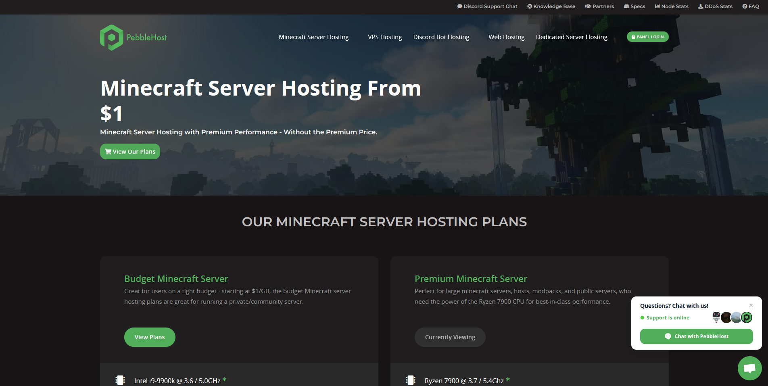Click the green asterisk after Intel i9-9900k
This screenshot has width=768, height=386.
click(224, 380)
